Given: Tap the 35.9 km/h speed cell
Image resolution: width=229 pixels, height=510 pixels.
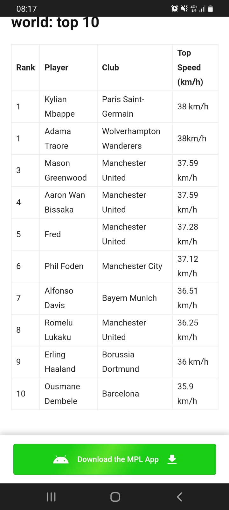Looking at the screenshot, I should coord(187,394).
